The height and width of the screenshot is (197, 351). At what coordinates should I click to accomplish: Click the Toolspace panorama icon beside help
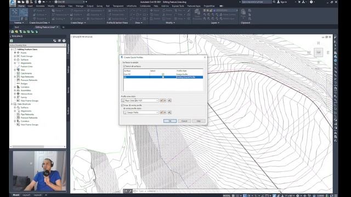[59, 40]
